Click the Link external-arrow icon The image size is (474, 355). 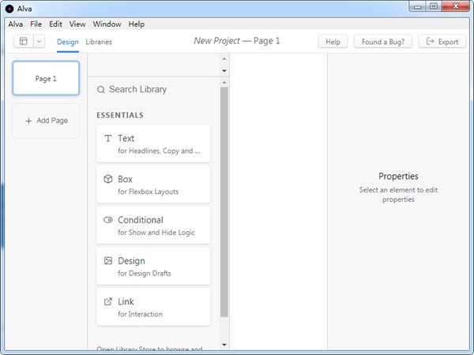click(108, 301)
